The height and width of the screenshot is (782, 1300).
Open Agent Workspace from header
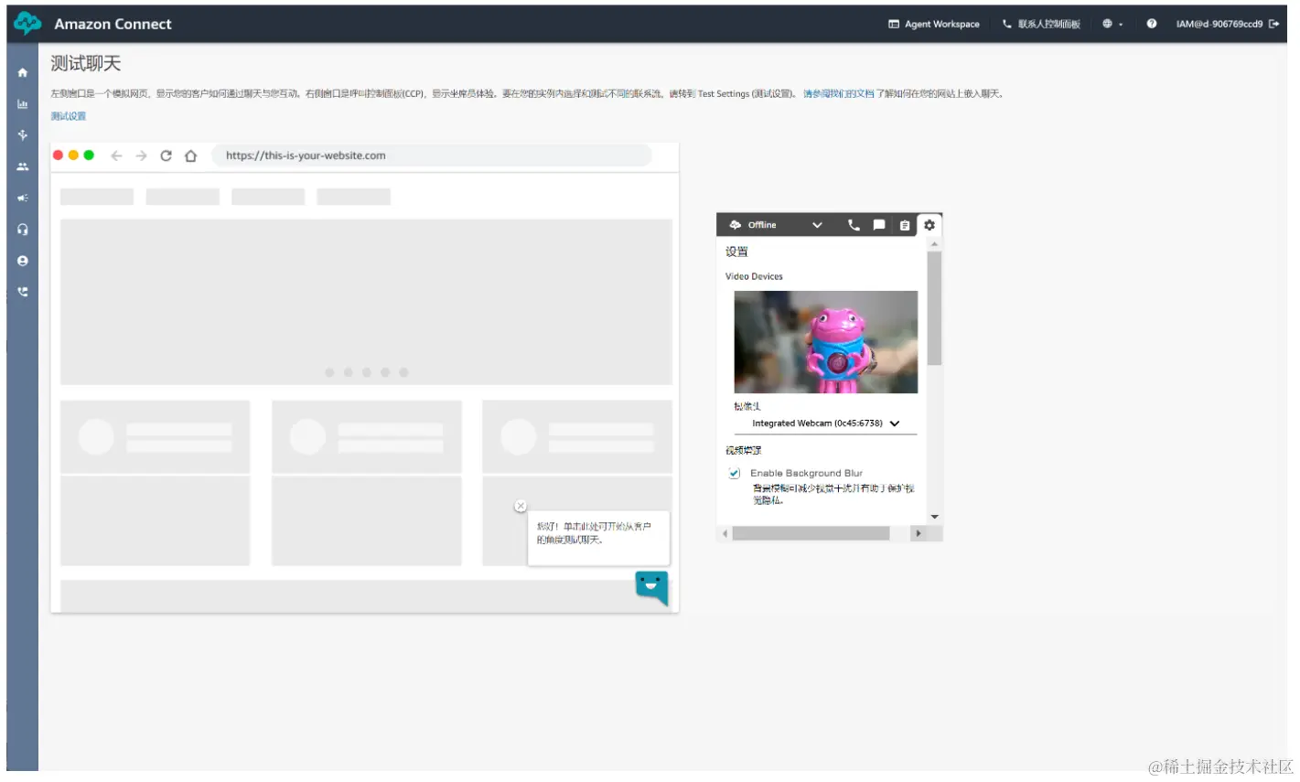coord(934,24)
